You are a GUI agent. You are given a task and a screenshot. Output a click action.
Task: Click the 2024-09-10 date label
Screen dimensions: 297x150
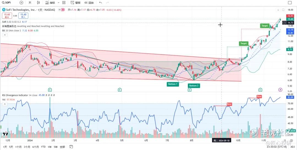click(221, 141)
